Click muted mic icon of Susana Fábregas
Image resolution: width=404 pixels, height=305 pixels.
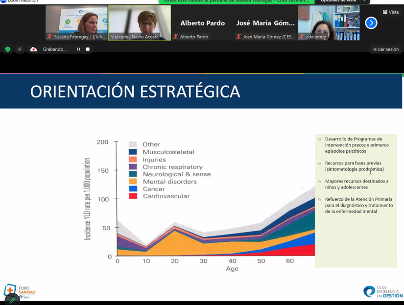(x=49, y=37)
